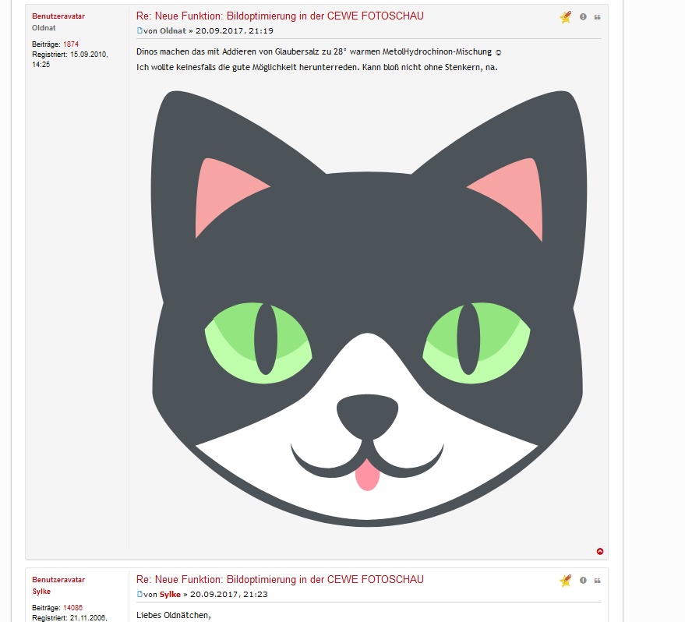Screen dimensions: 685x622
Task: Open Oldnat's profile in the sidebar
Action: coord(44,28)
